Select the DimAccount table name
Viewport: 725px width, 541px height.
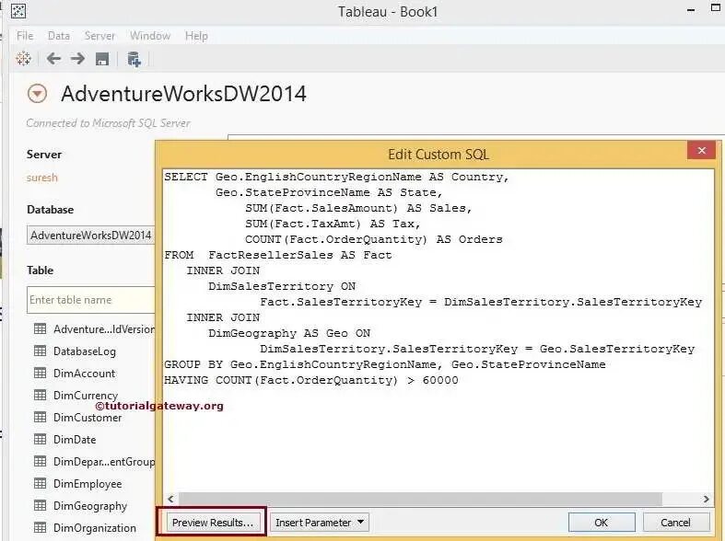click(x=84, y=373)
